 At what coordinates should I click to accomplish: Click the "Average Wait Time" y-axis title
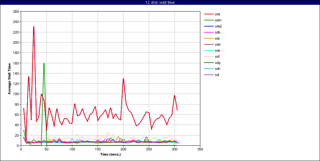pos(9,79)
